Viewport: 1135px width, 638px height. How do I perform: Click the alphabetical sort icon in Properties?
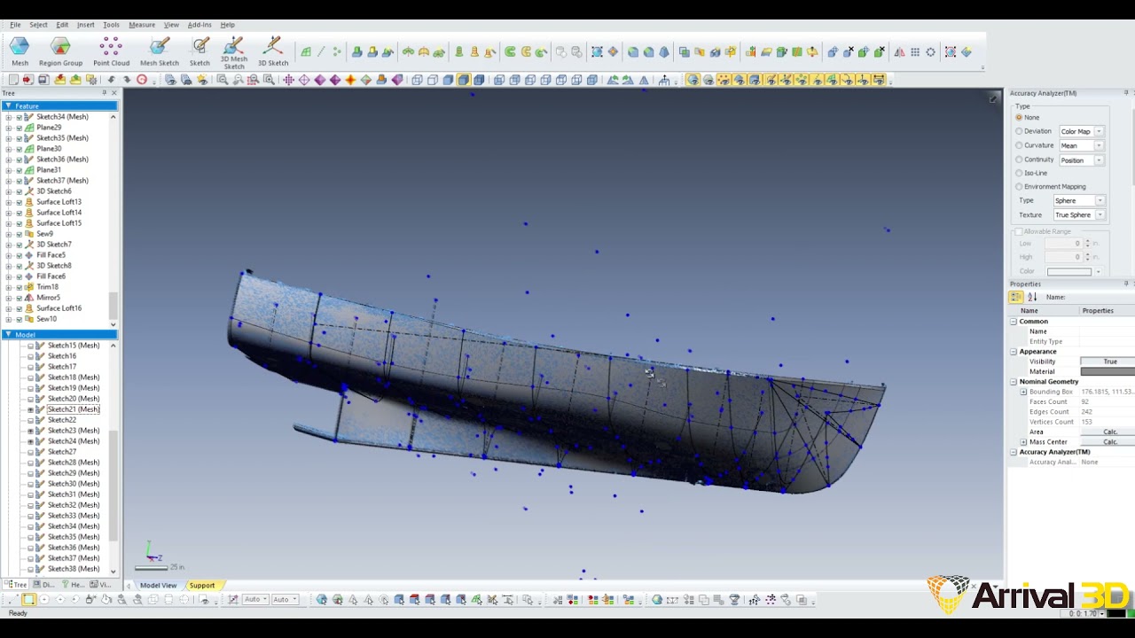tap(1032, 297)
